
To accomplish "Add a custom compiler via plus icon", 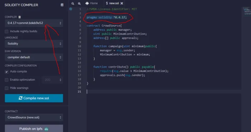I will click(x=19, y=17).
